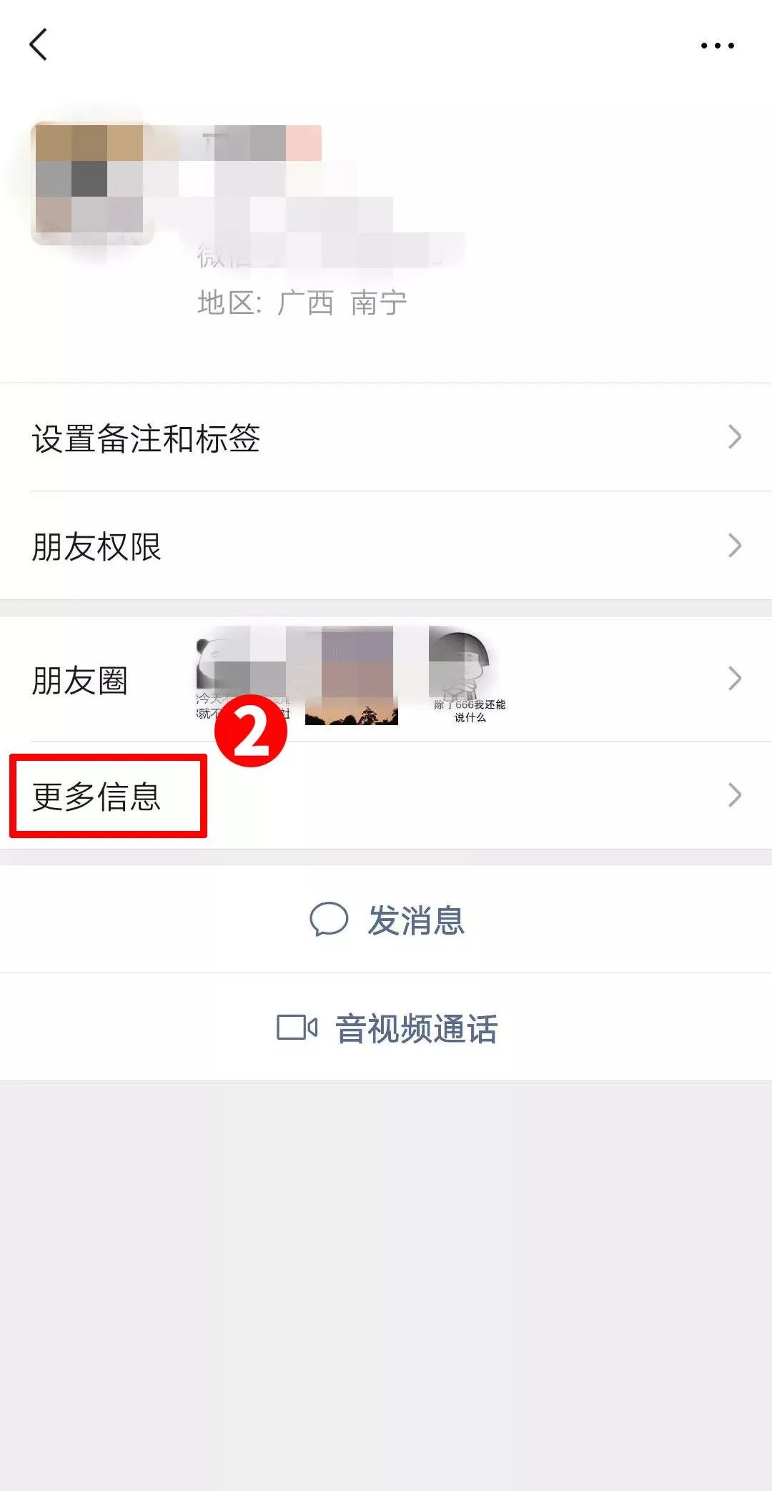Open the three-dot more options menu
The width and height of the screenshot is (772, 1491).
717,46
